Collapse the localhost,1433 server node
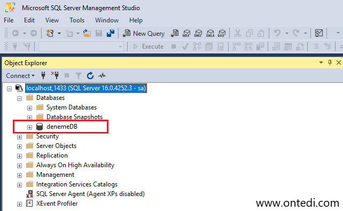This screenshot has width=343, height=211. point(9,89)
